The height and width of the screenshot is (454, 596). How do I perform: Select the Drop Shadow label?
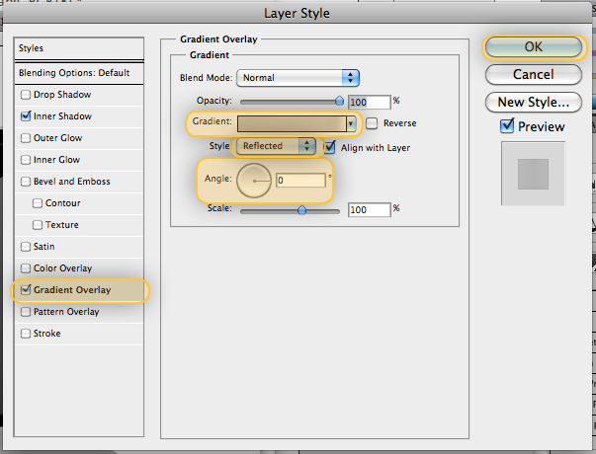point(62,95)
